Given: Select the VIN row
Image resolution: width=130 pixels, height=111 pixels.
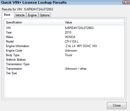Looking at the screenshot, I should pyautogui.click(x=64, y=28).
